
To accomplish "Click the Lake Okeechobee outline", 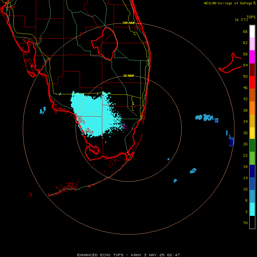I will [105, 44].
